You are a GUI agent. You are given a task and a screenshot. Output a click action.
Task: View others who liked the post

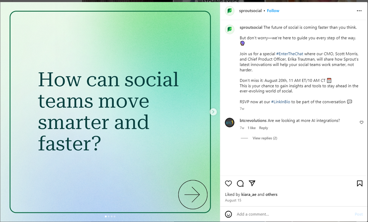[271, 194]
